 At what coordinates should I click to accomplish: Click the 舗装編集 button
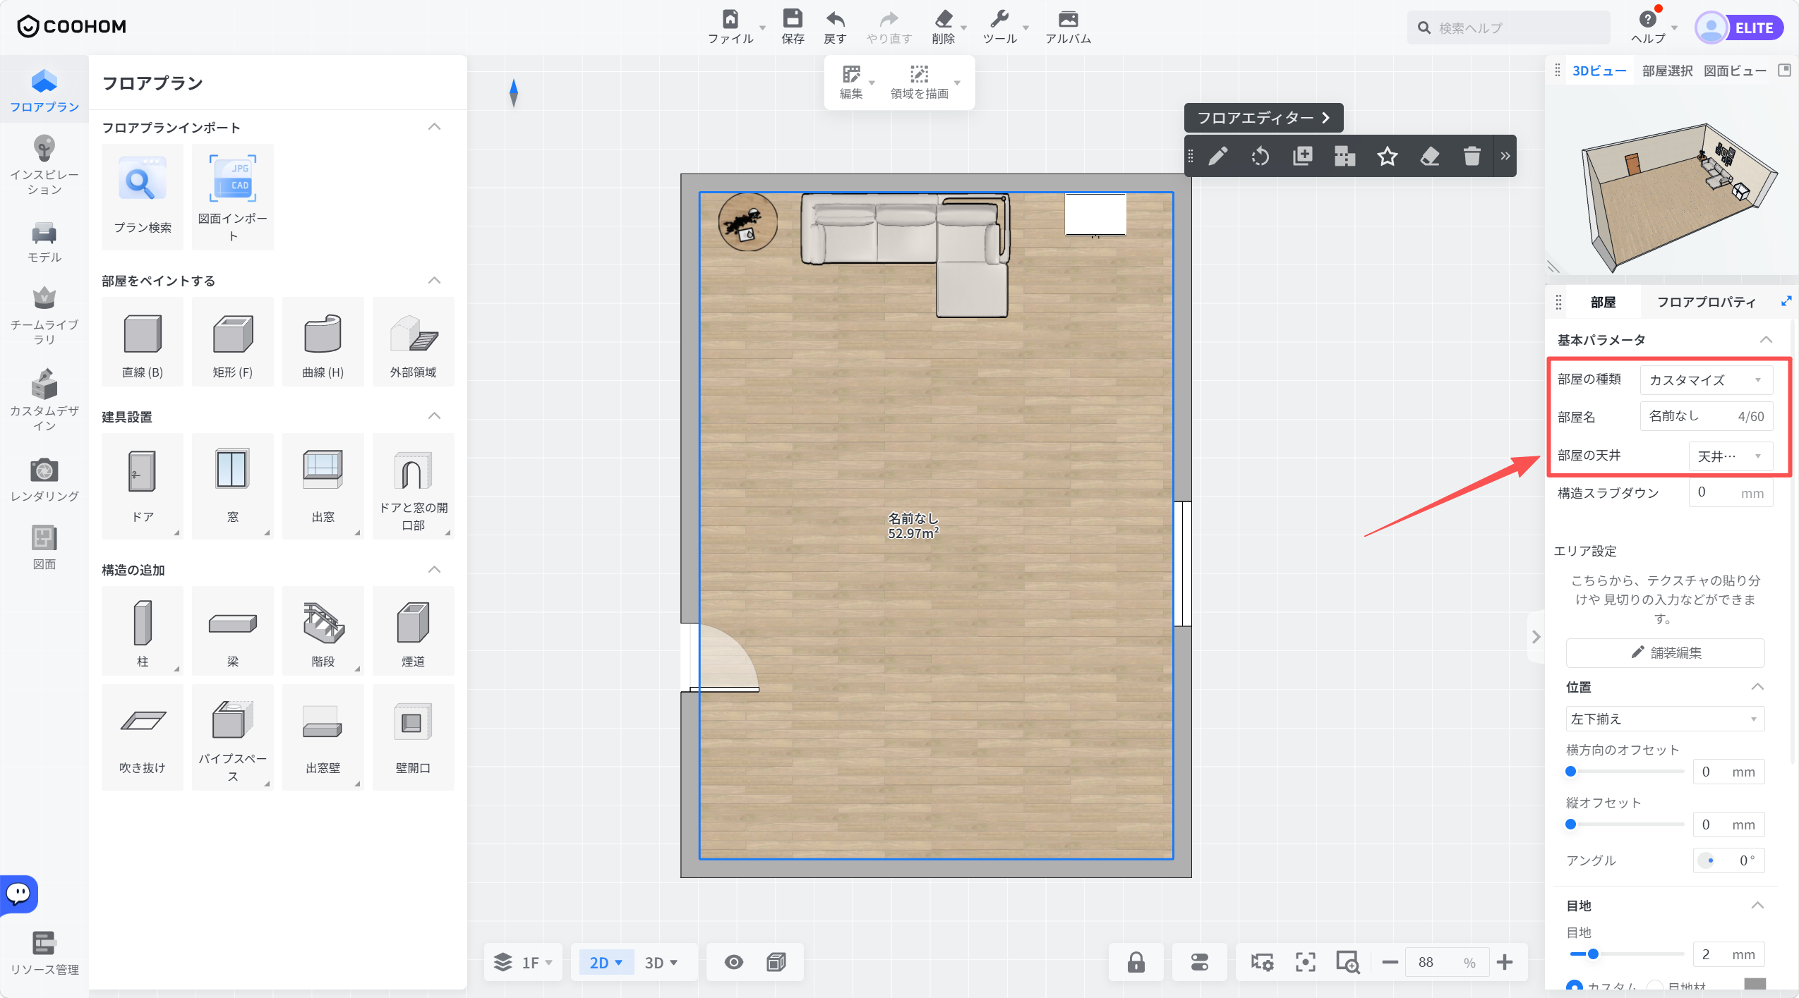coord(1665,652)
